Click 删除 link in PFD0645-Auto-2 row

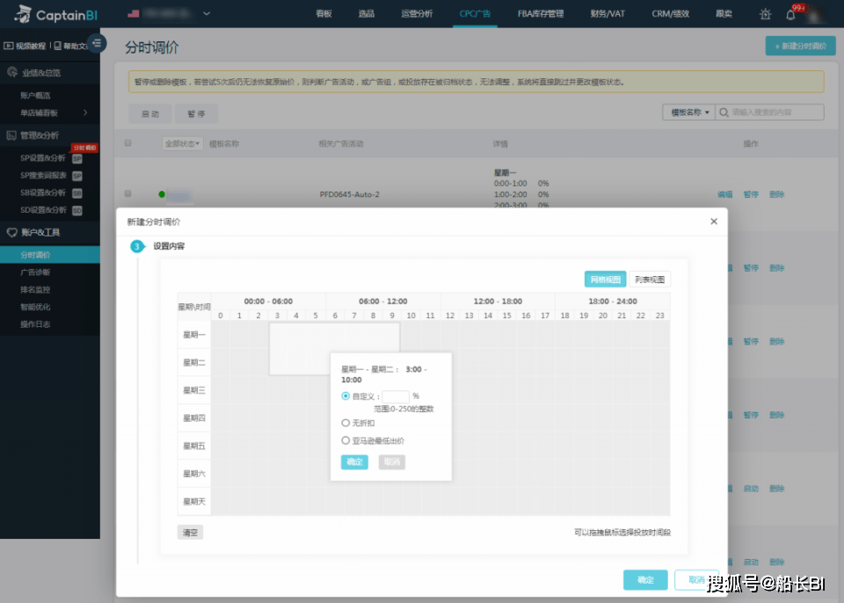(x=776, y=194)
